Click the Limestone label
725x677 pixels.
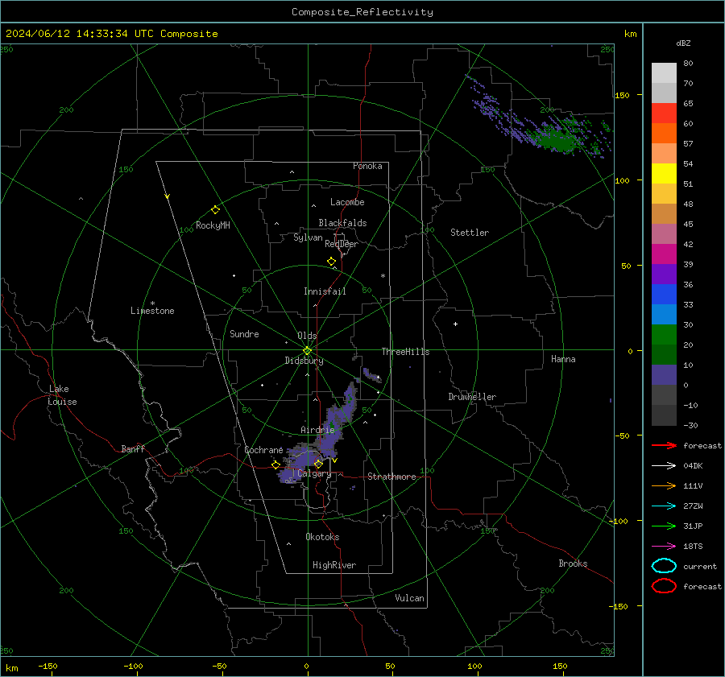pos(152,311)
